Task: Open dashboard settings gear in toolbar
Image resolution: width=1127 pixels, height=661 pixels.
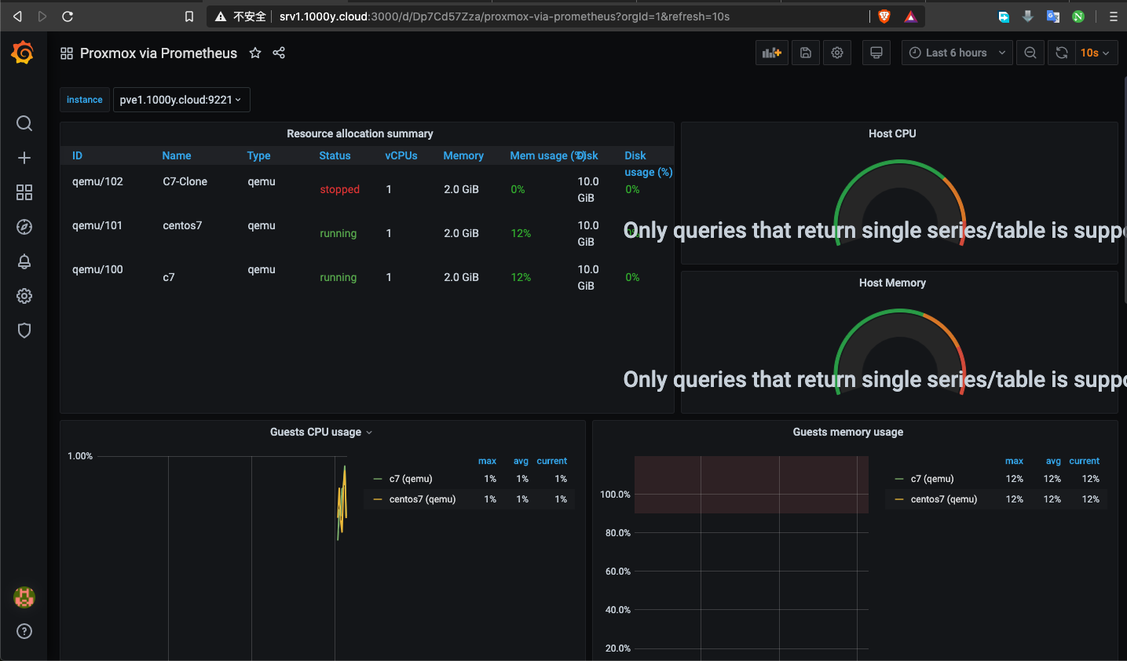Action: pyautogui.click(x=837, y=53)
